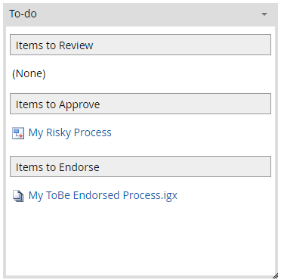Click the white space right of My Risky Process
Screen dimensions: 281x280
pos(193,133)
